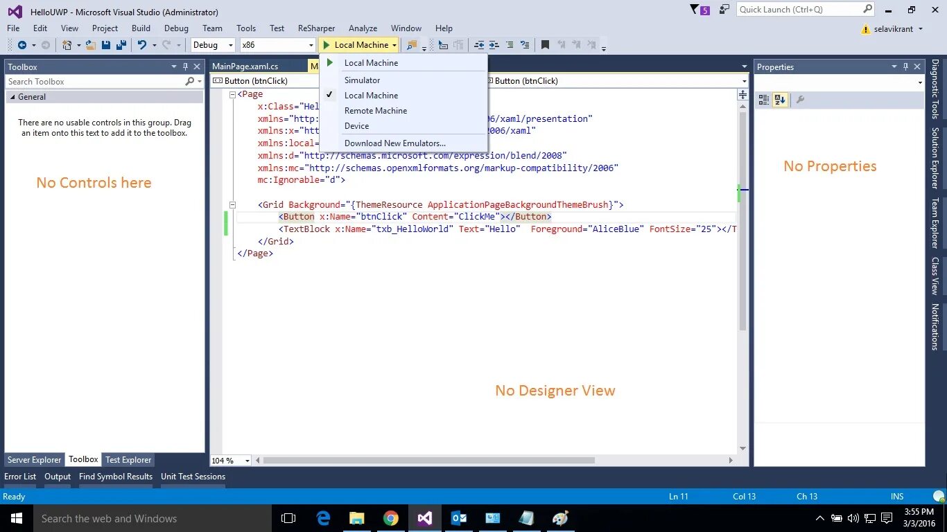Screen dimensions: 947x532
Task: Open the Solution Explorer side tab
Action: click(x=935, y=158)
